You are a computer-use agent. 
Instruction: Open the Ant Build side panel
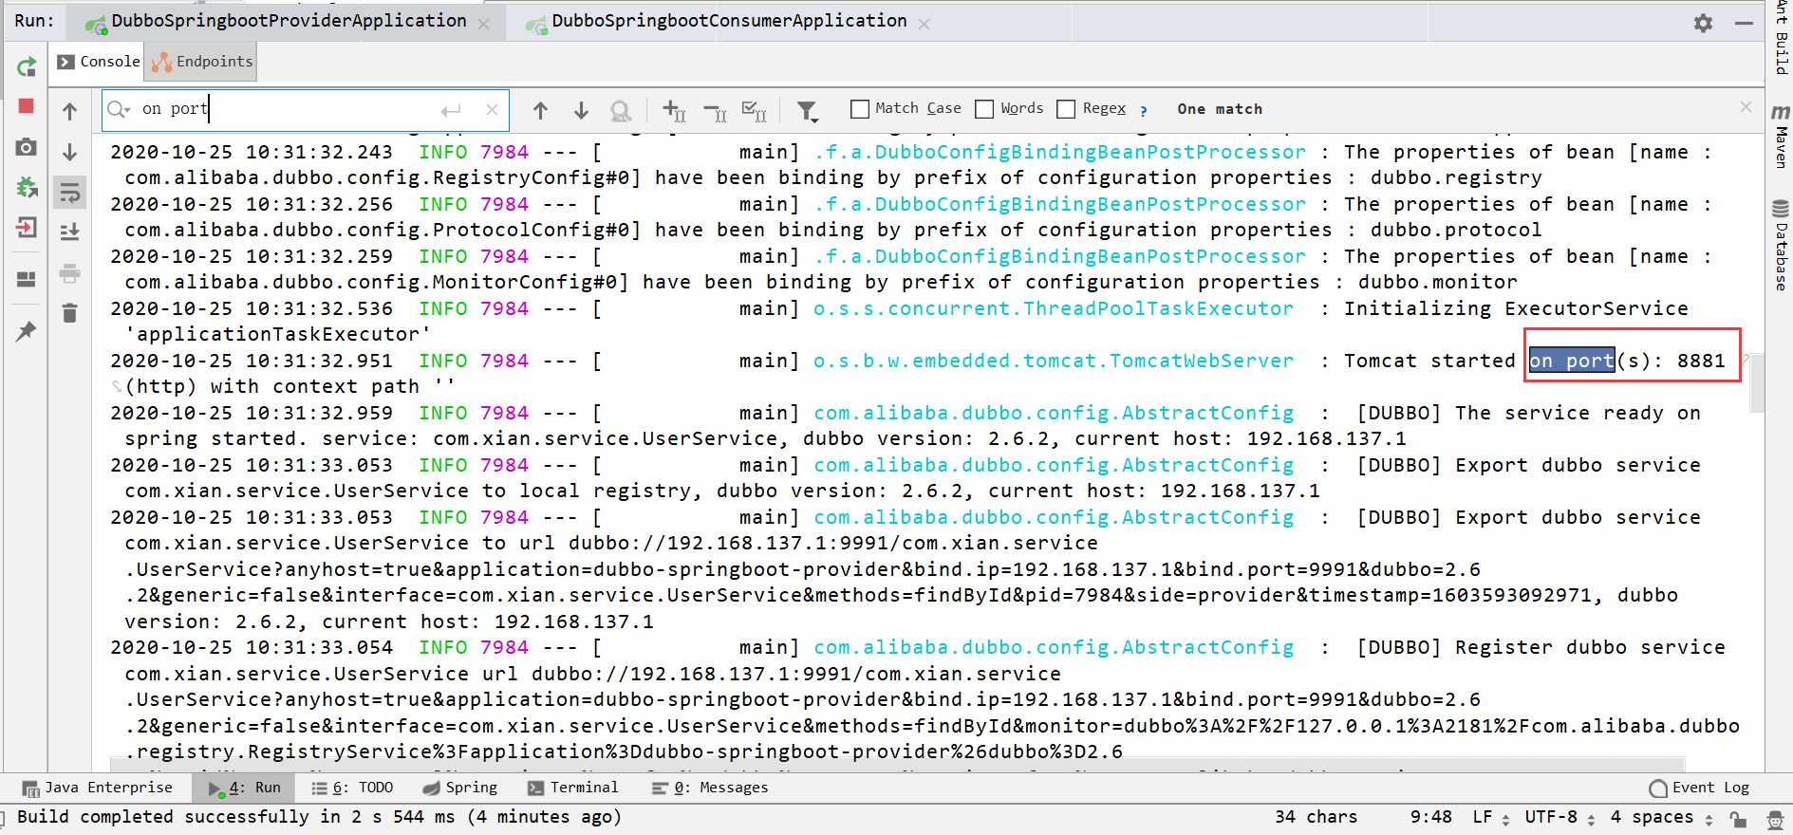tap(1781, 38)
